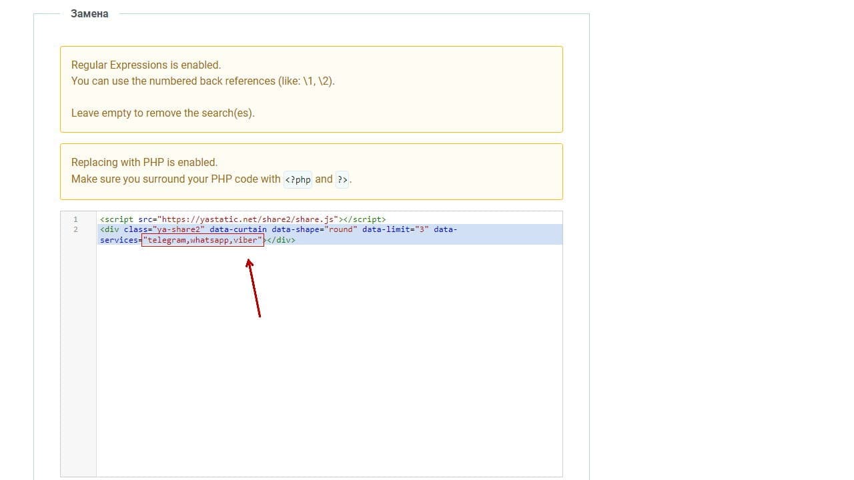Click the yastatic.net share.js URL string

point(248,219)
